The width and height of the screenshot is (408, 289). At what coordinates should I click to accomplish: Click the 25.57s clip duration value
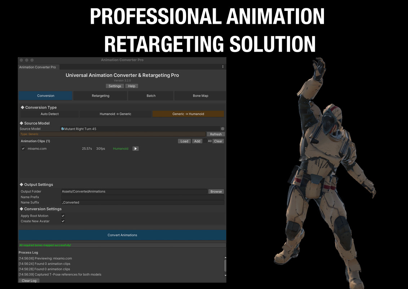coord(87,148)
